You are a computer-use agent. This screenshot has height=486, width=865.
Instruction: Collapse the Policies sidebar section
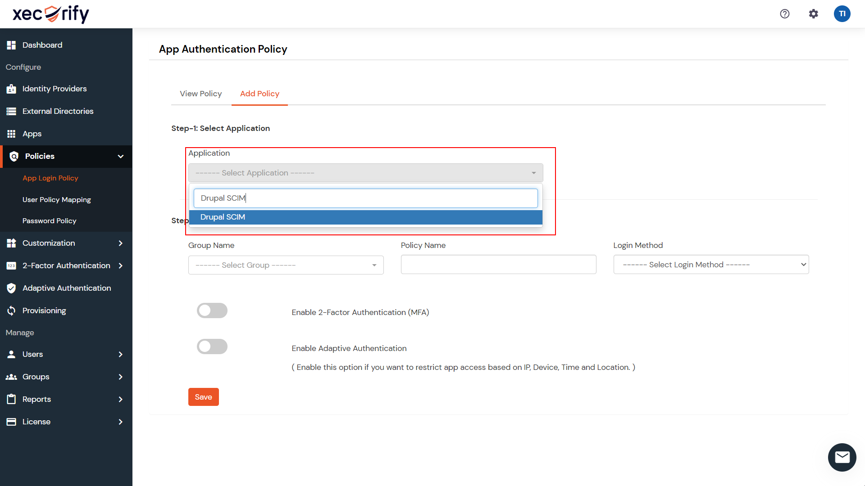coord(120,156)
